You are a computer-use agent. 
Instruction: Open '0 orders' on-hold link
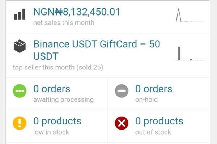point(154,89)
